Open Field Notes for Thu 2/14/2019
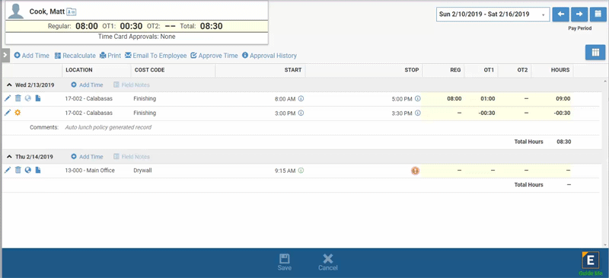Viewport: 609px width, 278px height. click(131, 157)
